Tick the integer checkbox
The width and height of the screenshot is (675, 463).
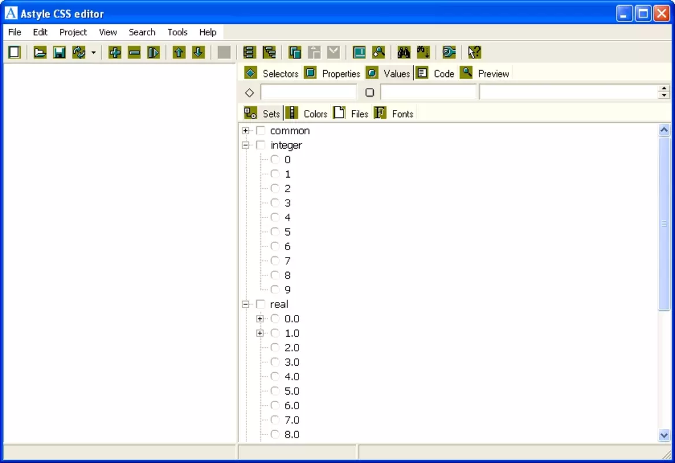pos(260,145)
